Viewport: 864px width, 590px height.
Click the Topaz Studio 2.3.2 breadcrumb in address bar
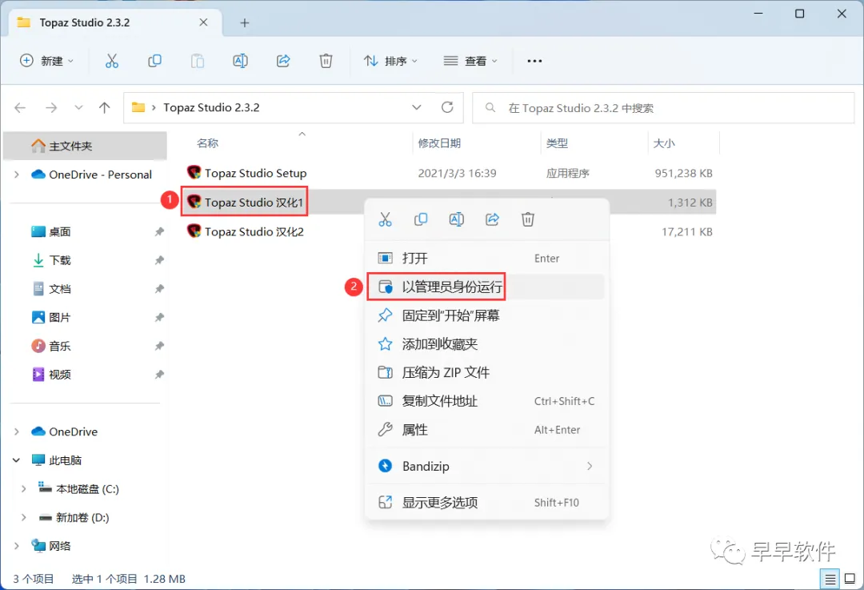click(x=211, y=107)
